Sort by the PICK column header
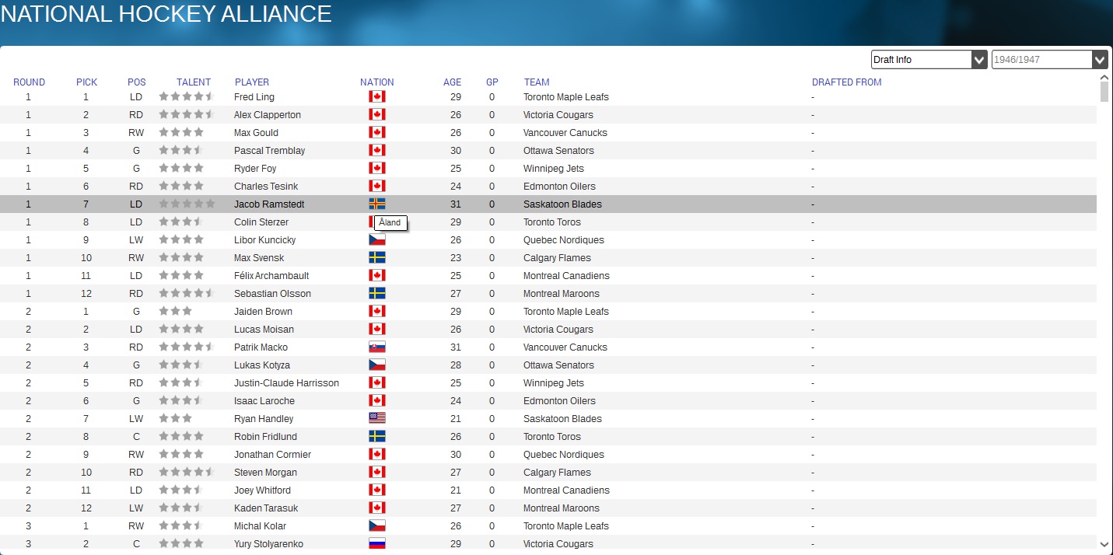This screenshot has height=555, width=1113. pyautogui.click(x=86, y=82)
